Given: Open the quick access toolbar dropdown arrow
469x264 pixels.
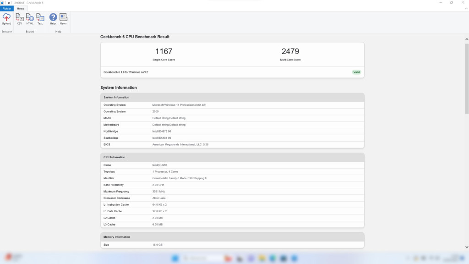Looking at the screenshot, I should point(9,3).
